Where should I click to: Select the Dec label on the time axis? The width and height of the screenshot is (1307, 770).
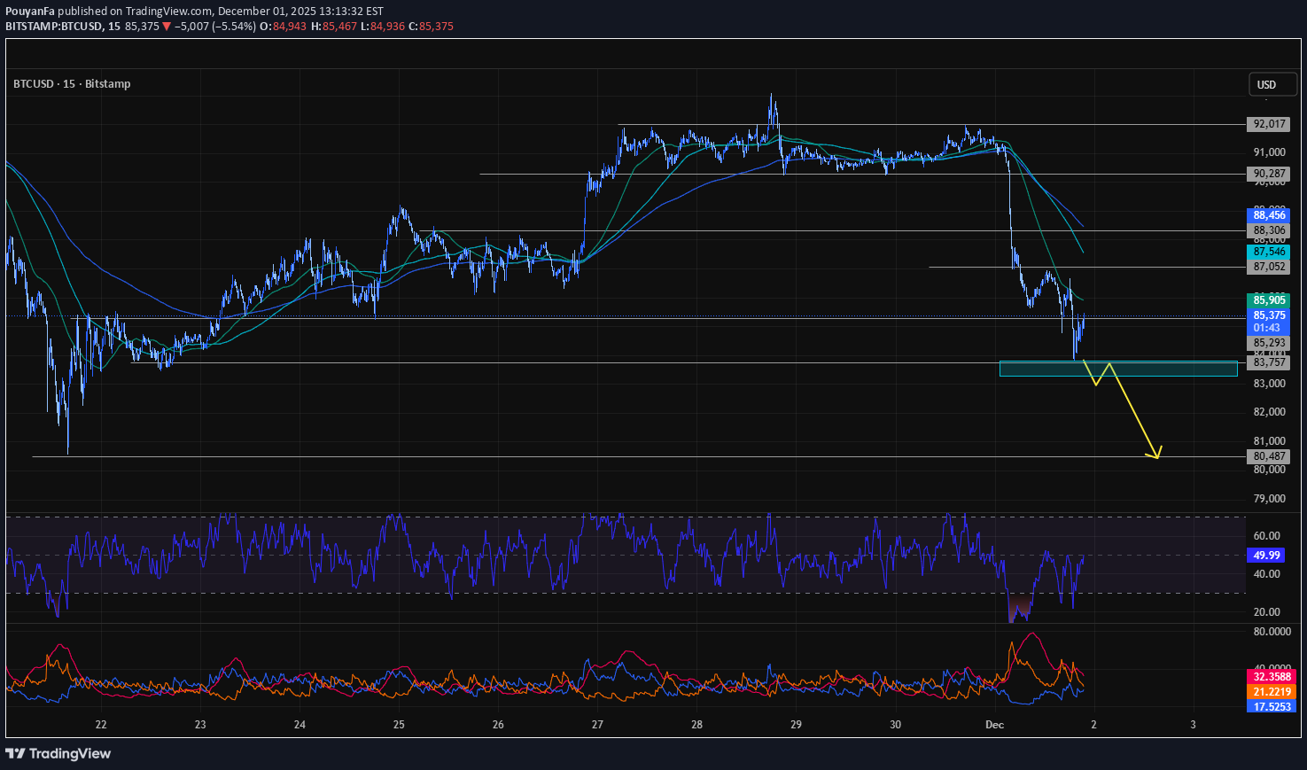994,725
